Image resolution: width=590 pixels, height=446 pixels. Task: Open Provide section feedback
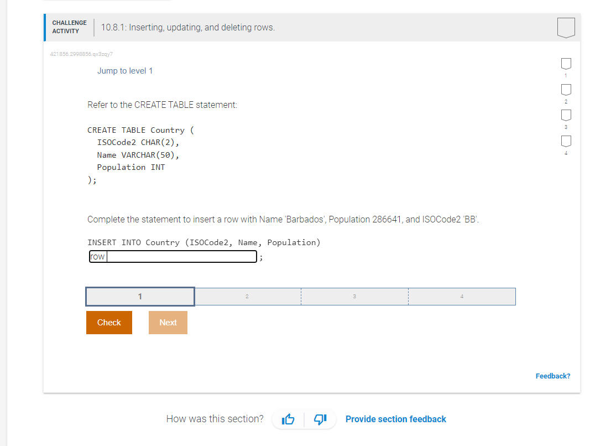tap(395, 419)
